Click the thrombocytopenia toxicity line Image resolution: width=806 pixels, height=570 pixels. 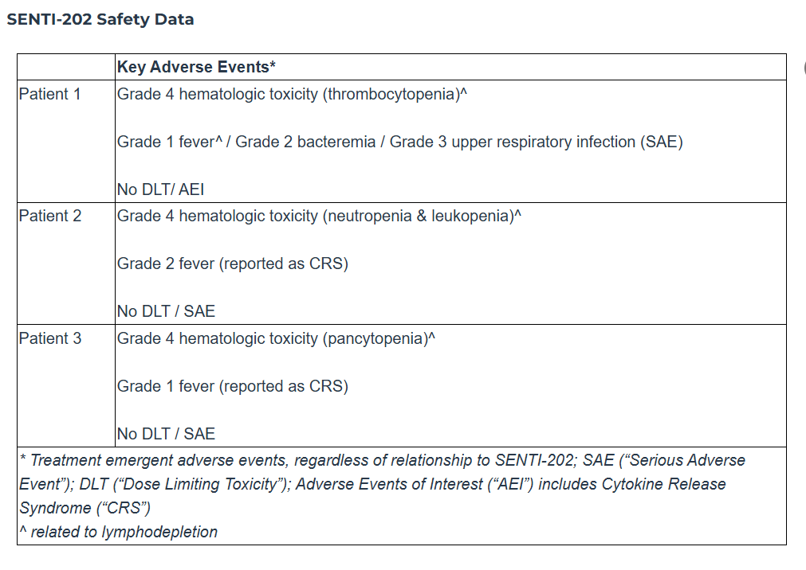click(x=292, y=94)
